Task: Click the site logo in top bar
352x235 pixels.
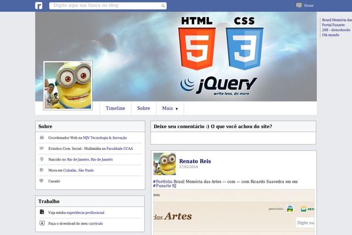Action: pyautogui.click(x=39, y=6)
